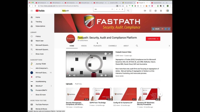Open the Dynamics GP Watchmen thumbnail
The width and height of the screenshot is (200, 112).
[x=149, y=94]
